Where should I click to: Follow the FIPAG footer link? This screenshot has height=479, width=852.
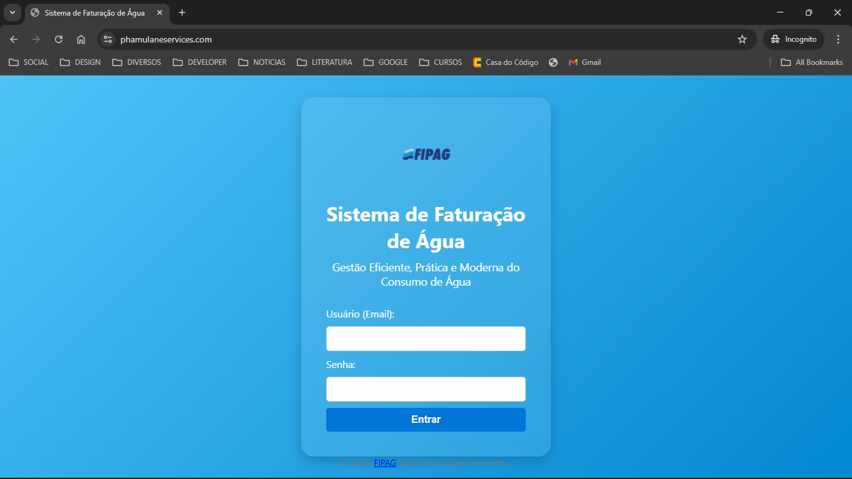coord(385,463)
